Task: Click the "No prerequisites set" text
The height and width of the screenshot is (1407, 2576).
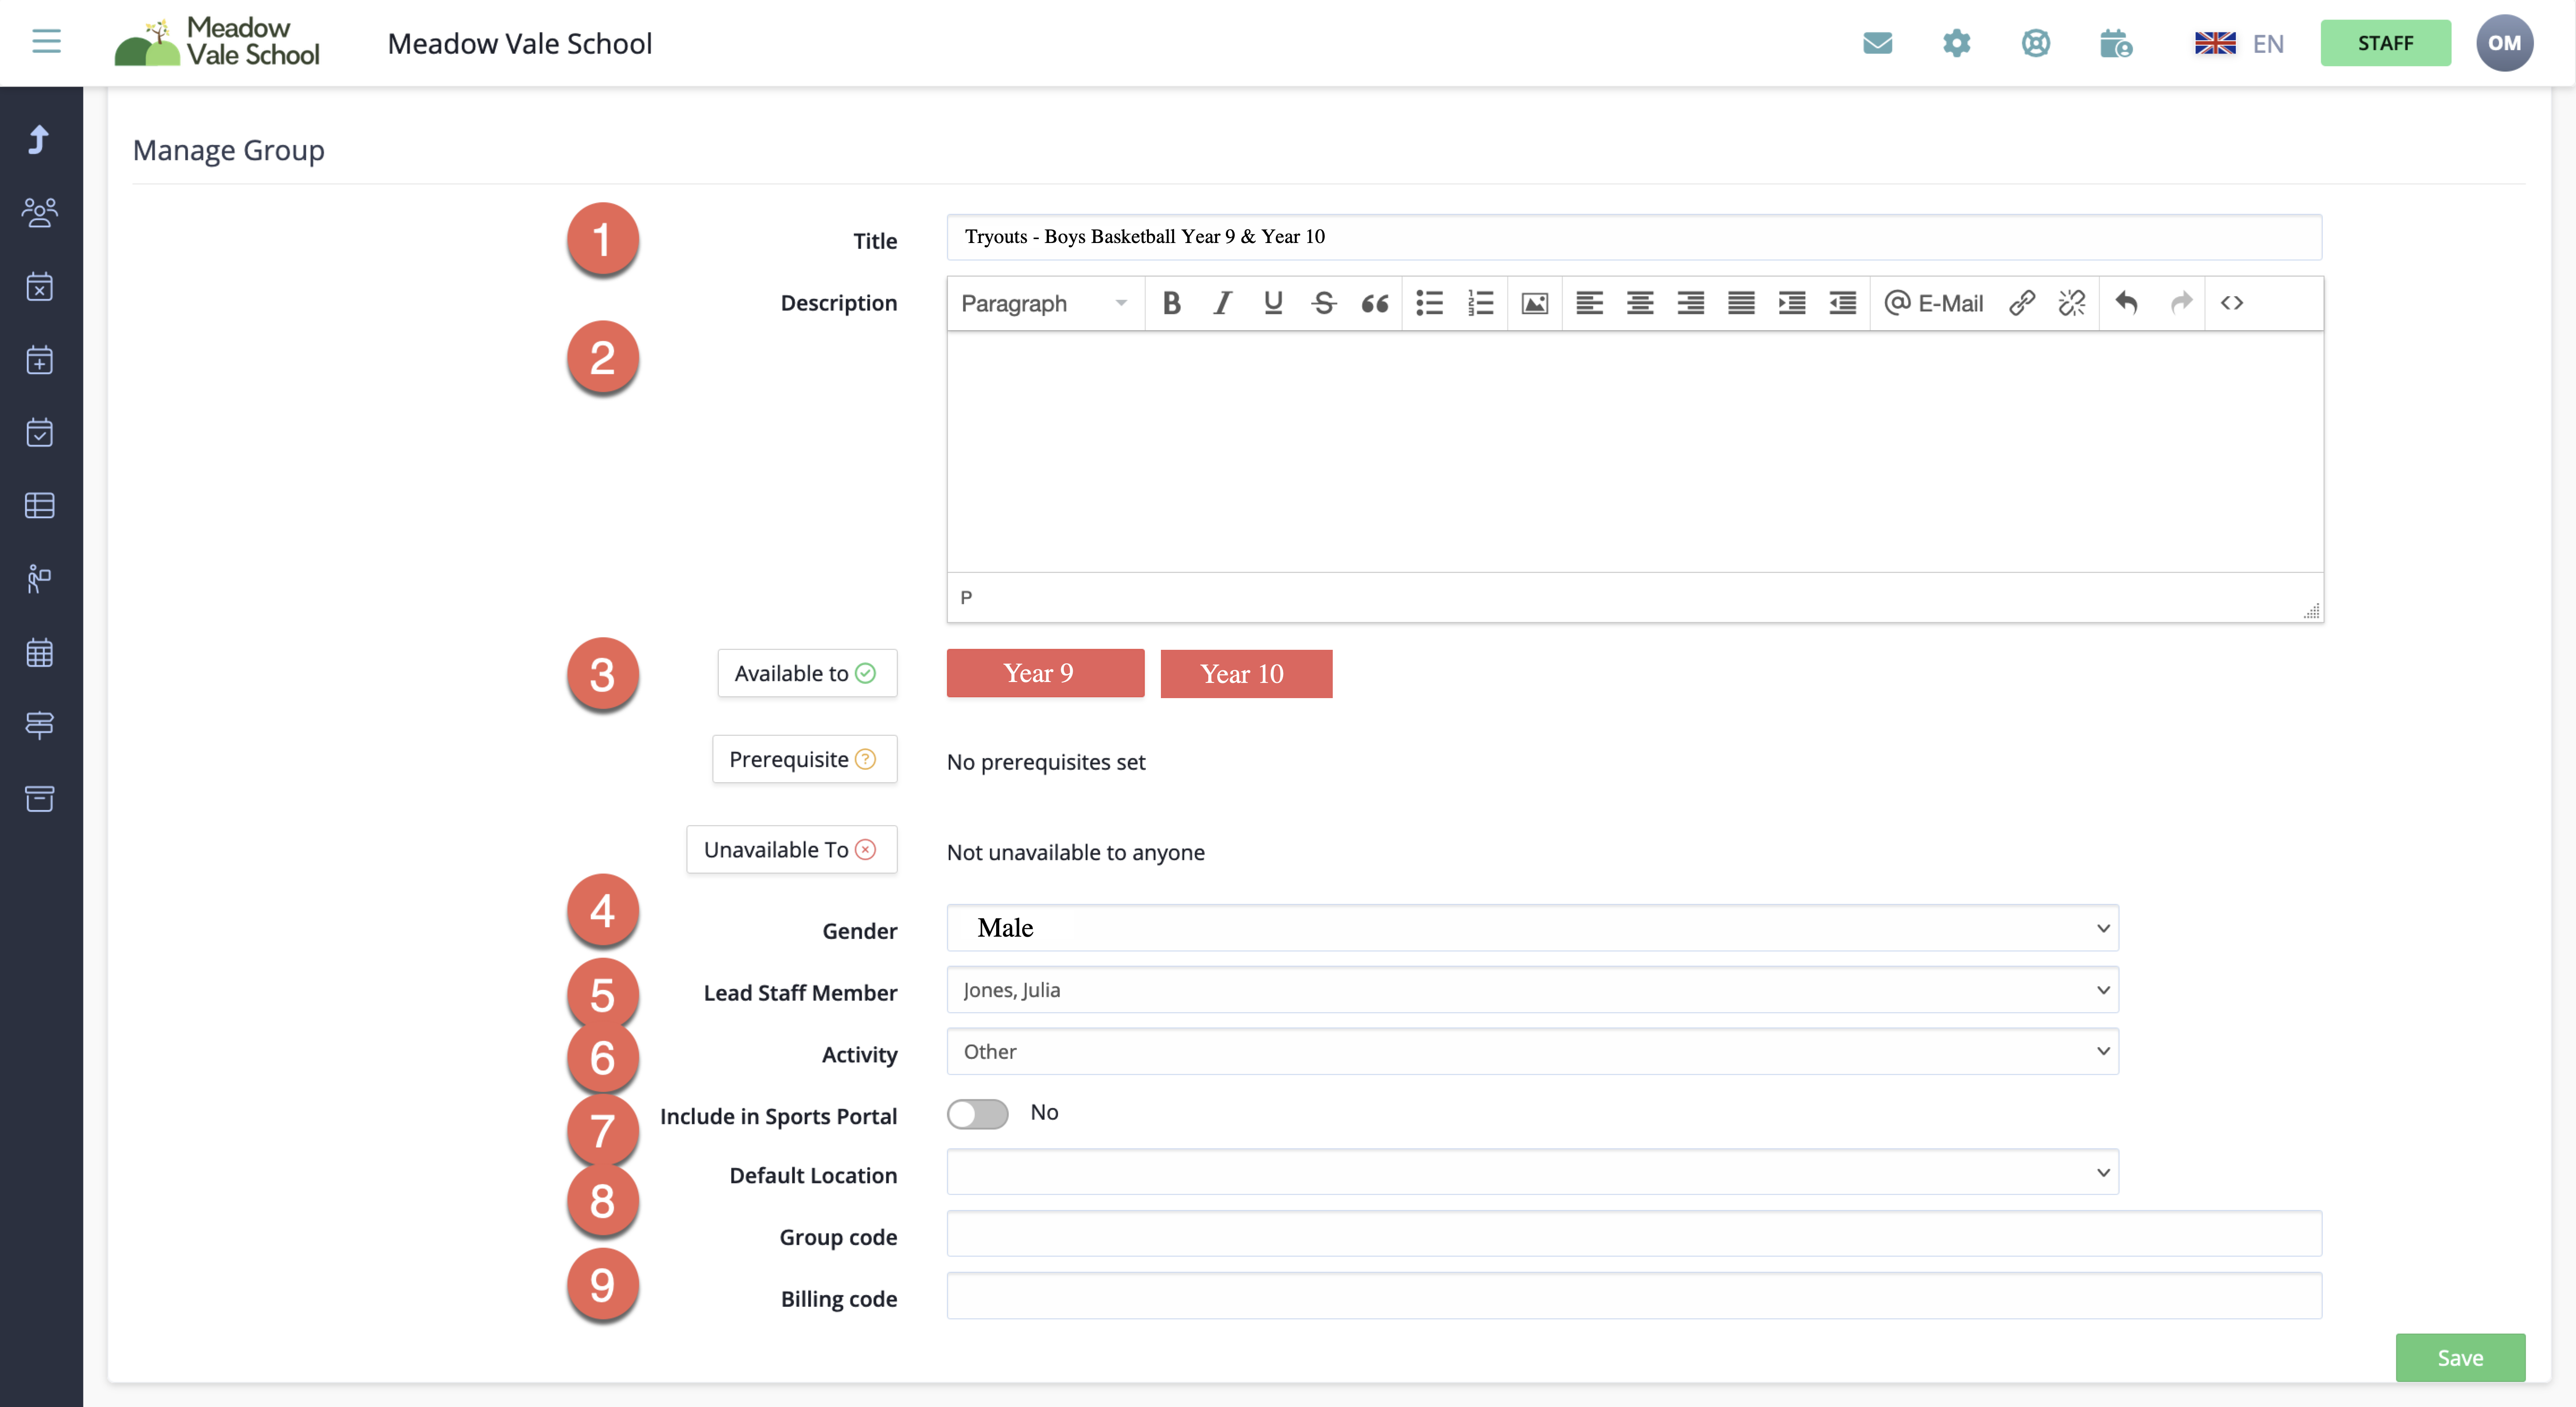Action: pos(1046,762)
